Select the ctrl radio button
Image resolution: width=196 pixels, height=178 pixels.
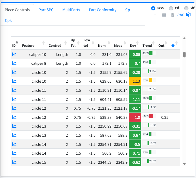coord(186,8)
